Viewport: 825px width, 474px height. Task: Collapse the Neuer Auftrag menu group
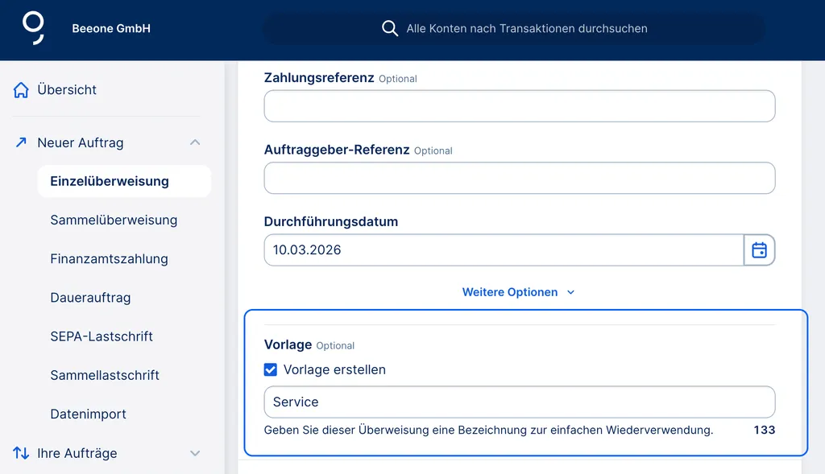[194, 142]
